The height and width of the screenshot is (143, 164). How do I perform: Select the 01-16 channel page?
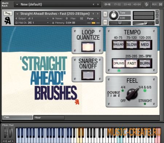[108, 4]
